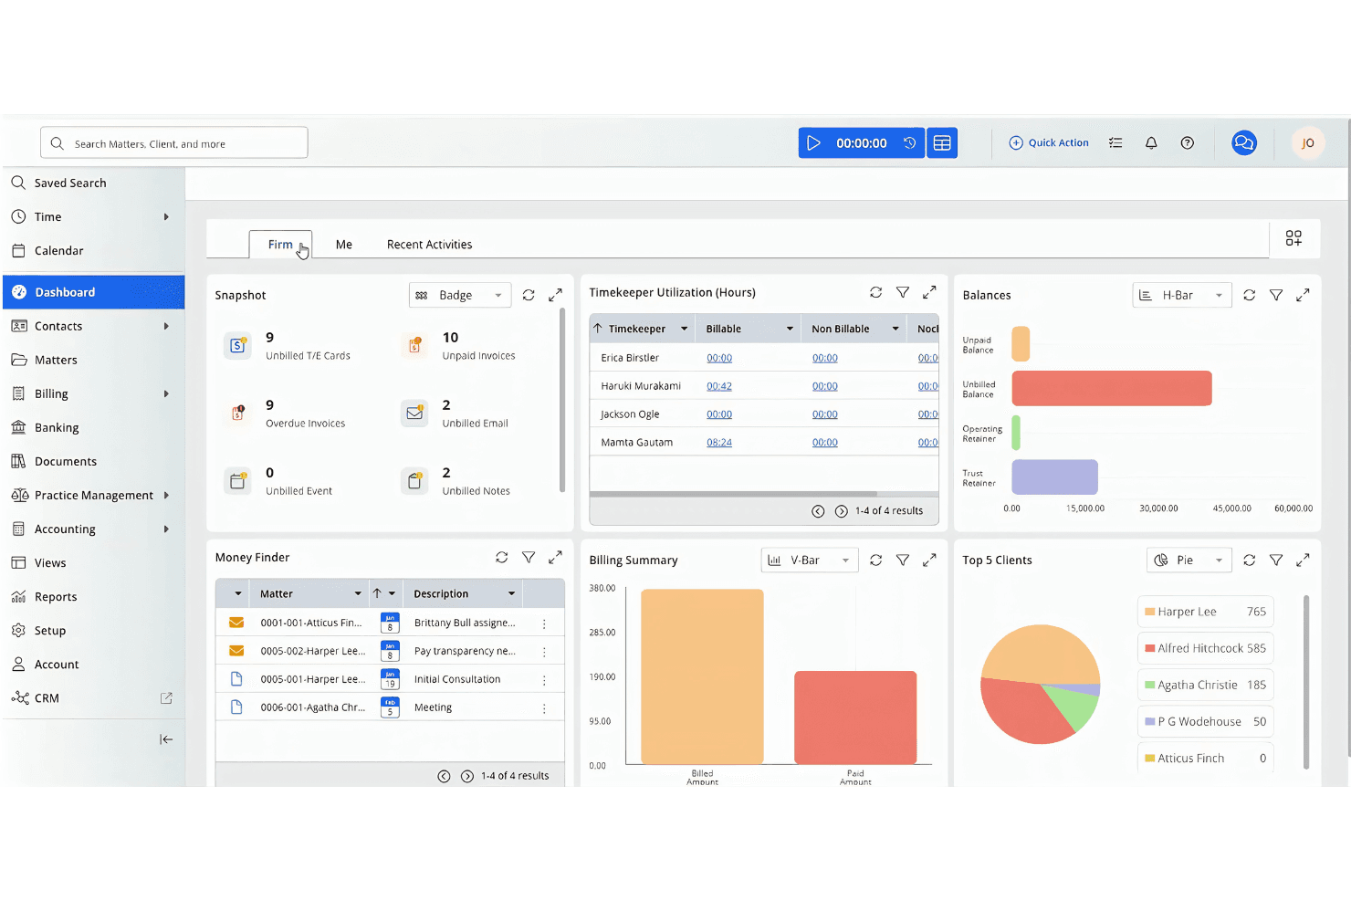Open Haruki Murakami's 00:42 billable hours
Screen dimensions: 1351x901
coord(719,386)
